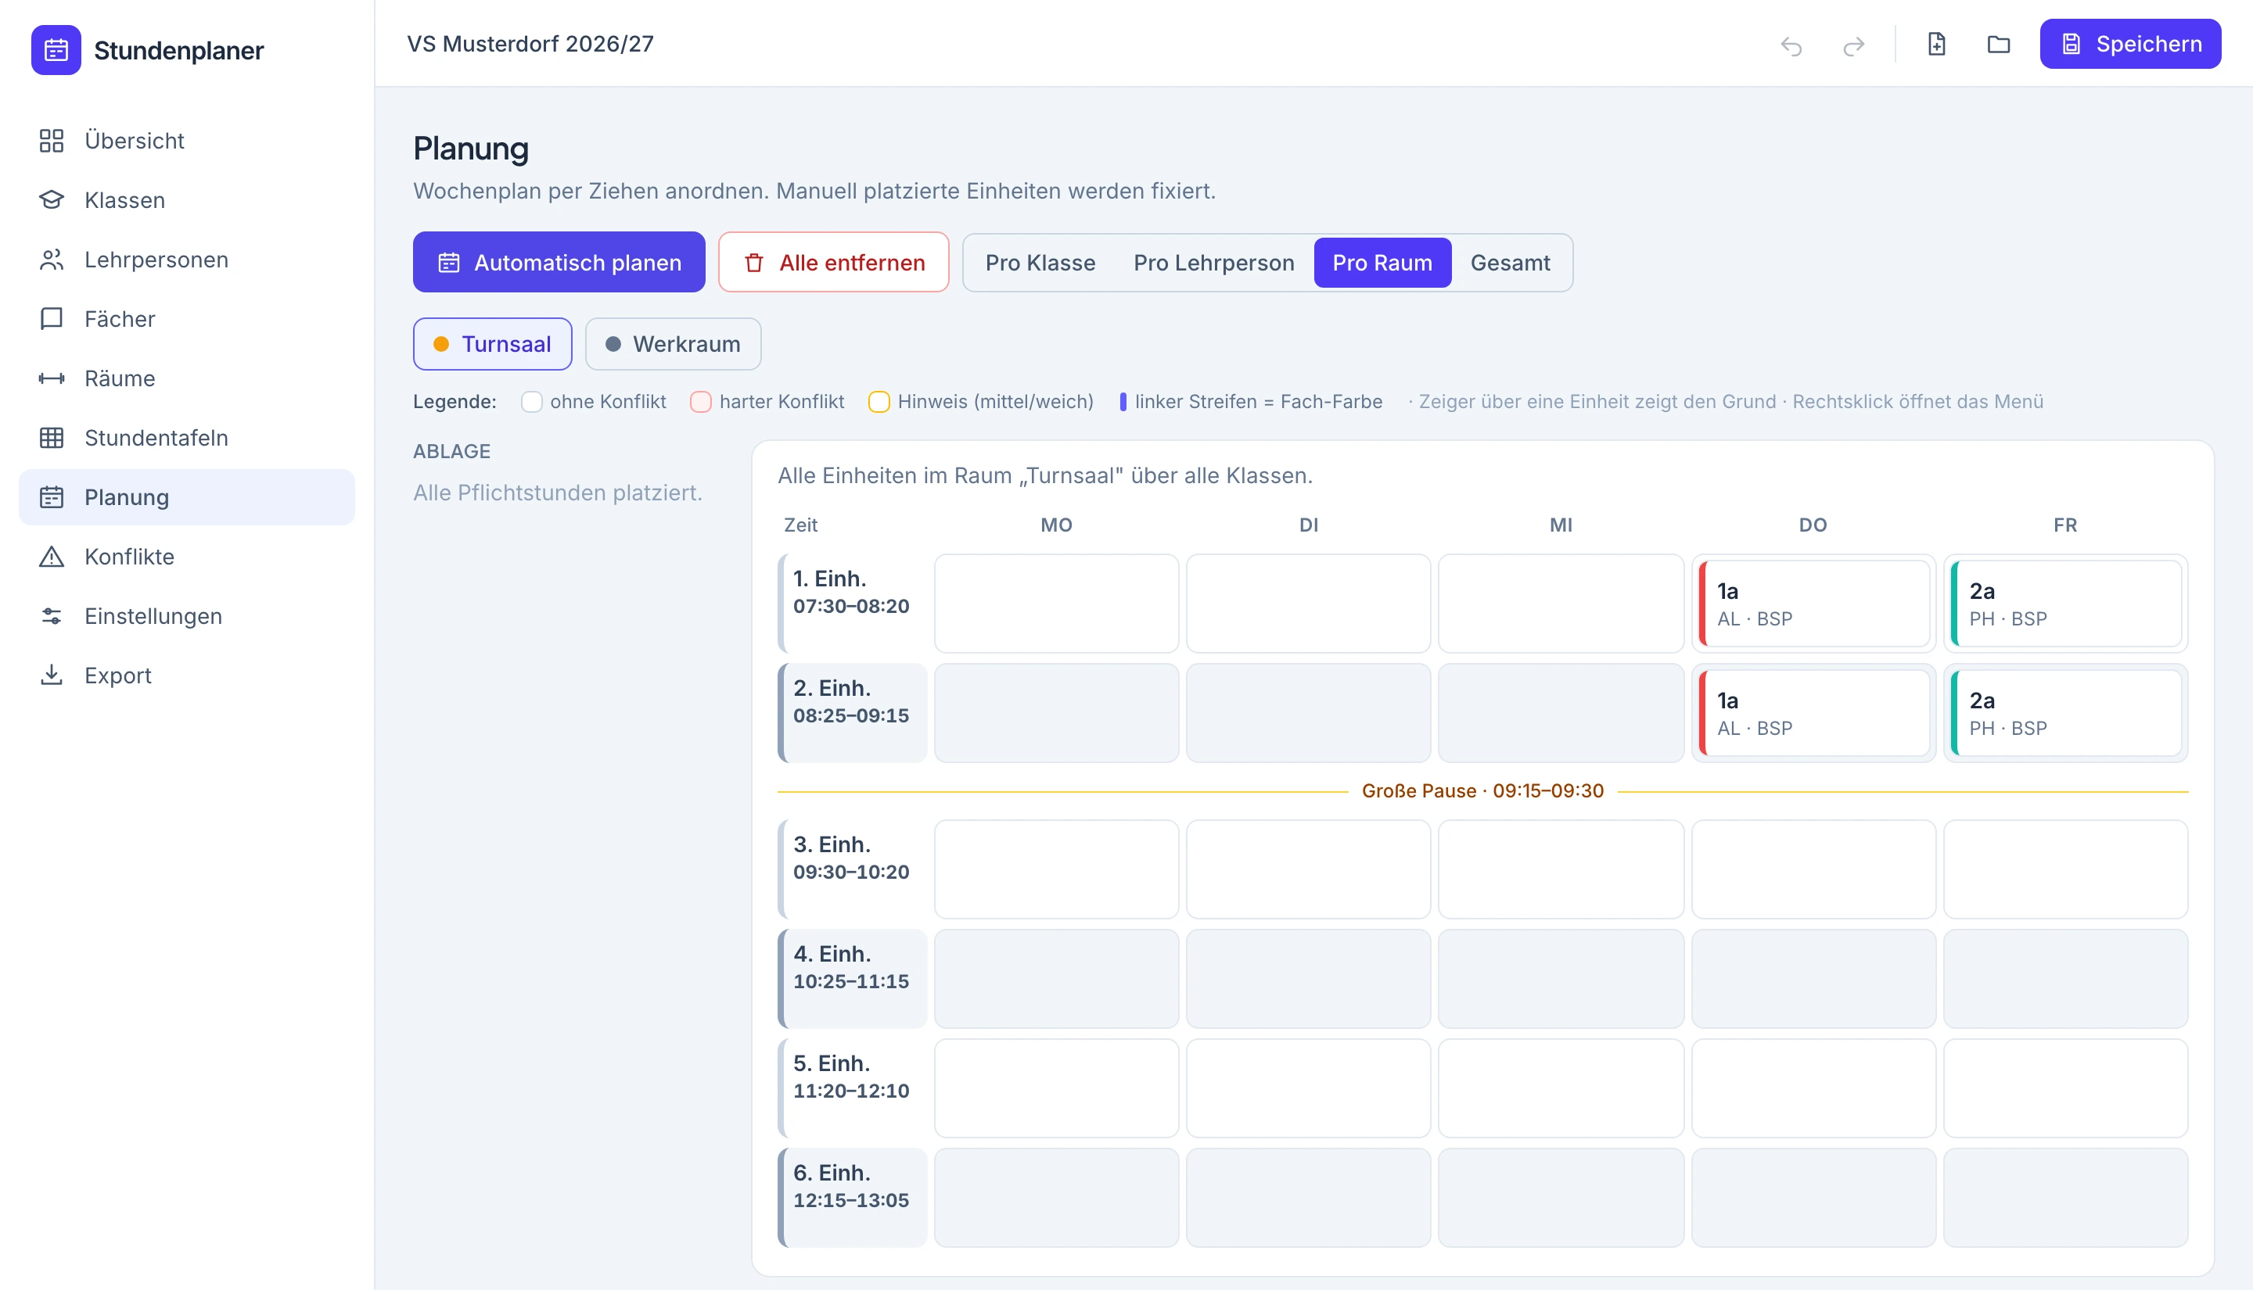Undo the last action

[1791, 45]
